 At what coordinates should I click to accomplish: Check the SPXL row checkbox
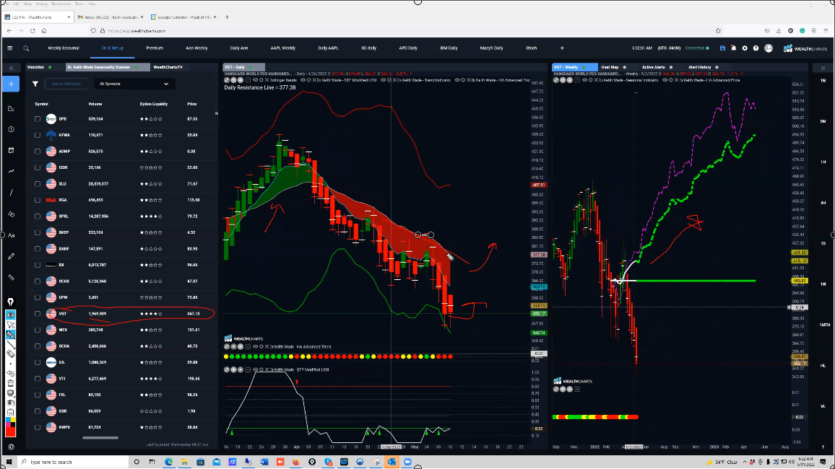pos(38,216)
